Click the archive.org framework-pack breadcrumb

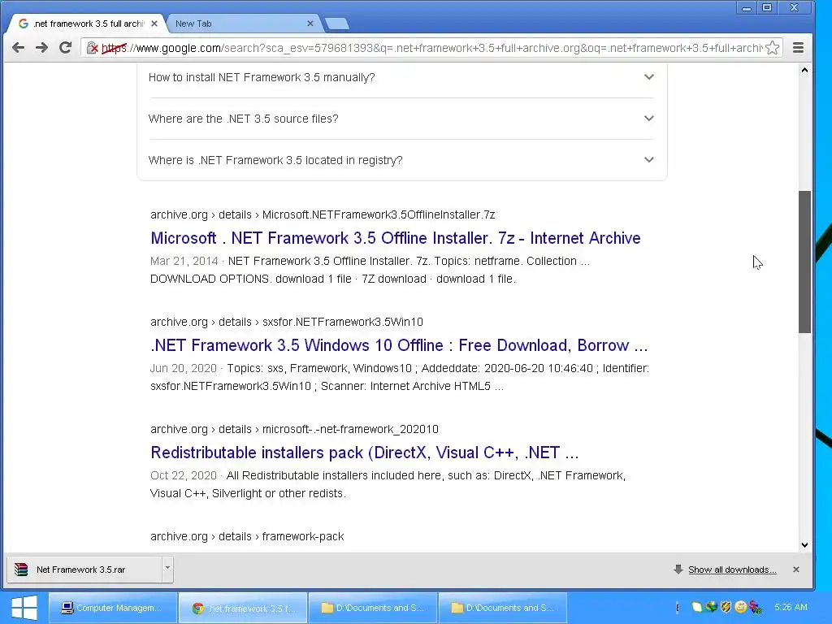click(x=247, y=536)
